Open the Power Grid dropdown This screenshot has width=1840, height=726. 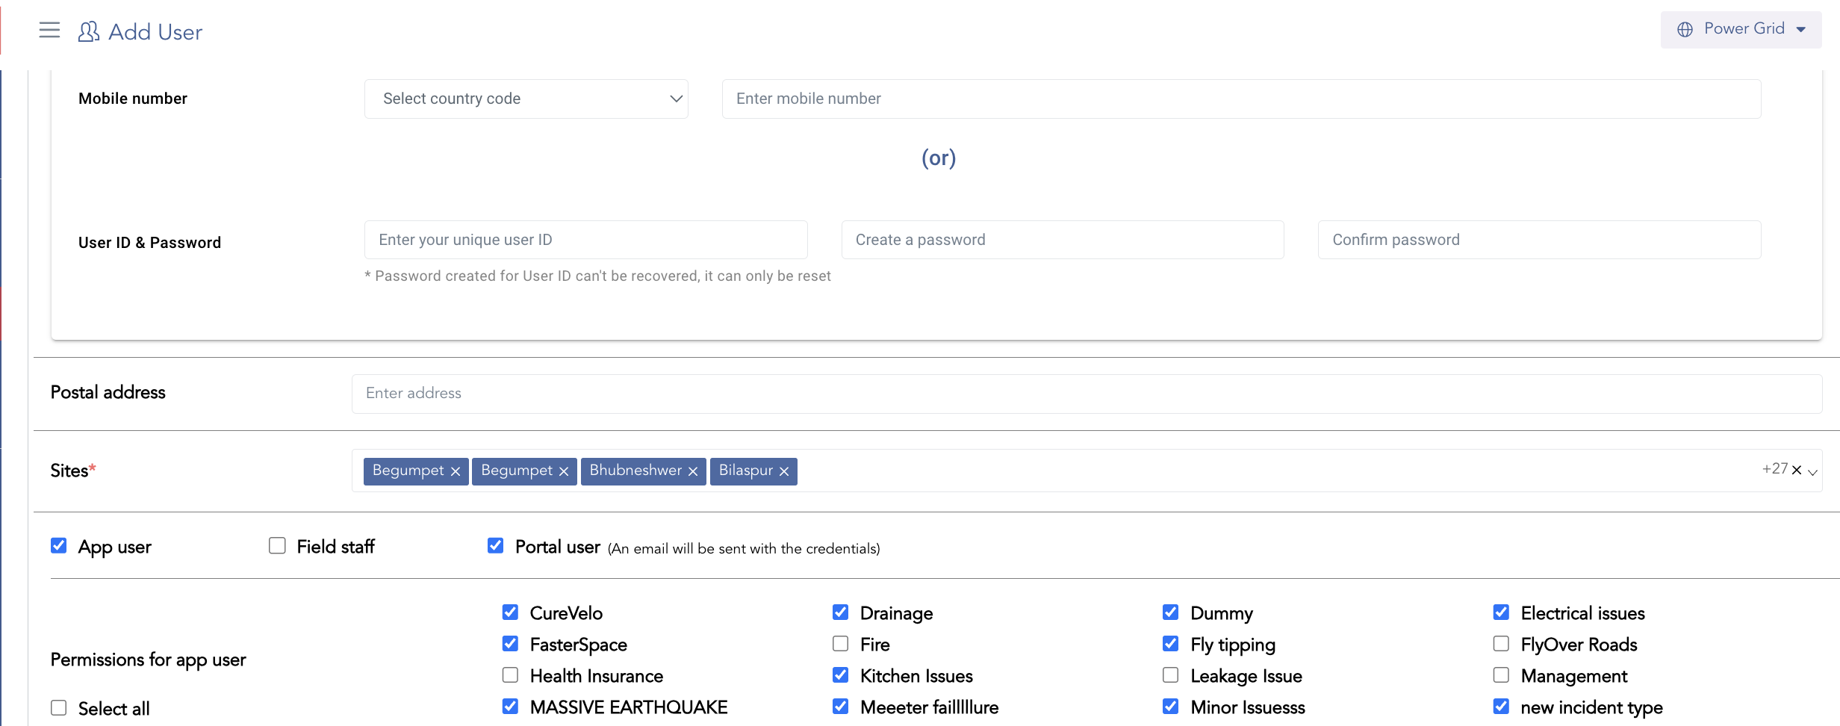[1741, 29]
